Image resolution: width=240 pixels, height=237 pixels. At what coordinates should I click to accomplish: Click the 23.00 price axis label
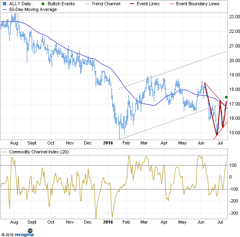tap(234, 17)
